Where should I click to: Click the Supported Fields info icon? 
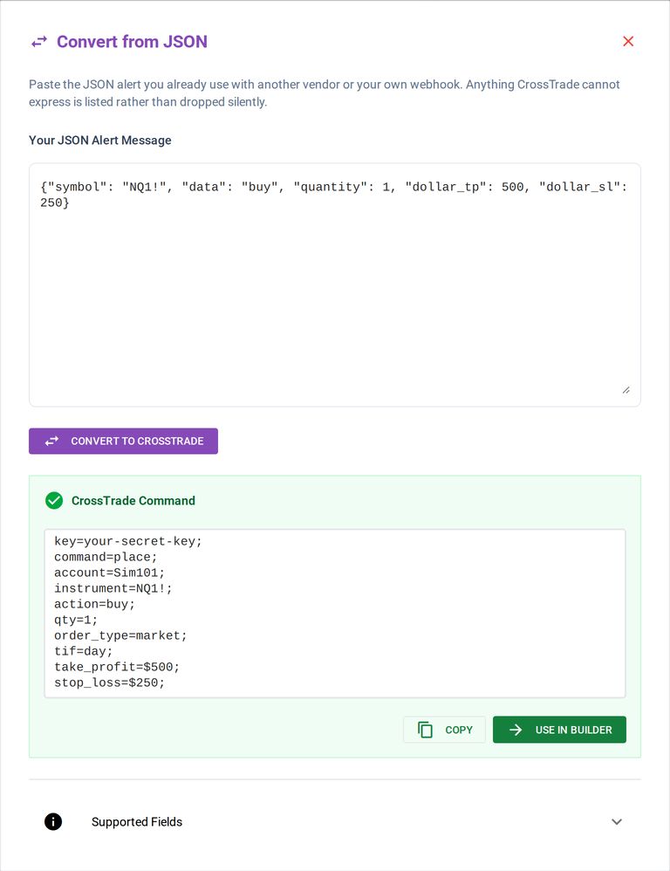click(53, 821)
